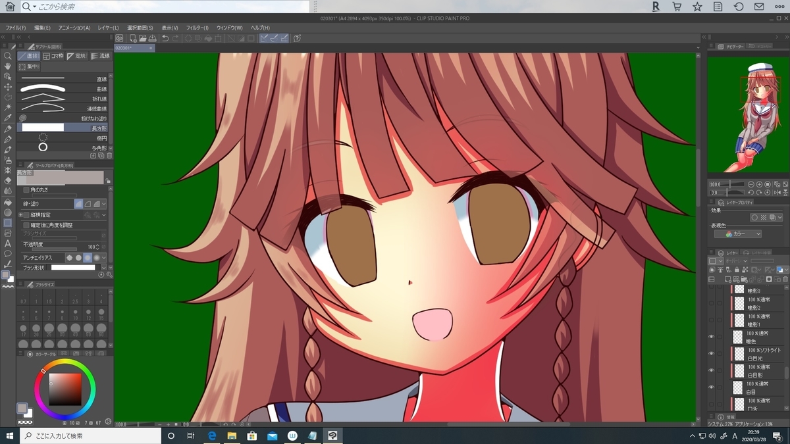Viewport: 790px width, 444px height.
Task: Open the CLIP STUDIO launcher icon
Action: tap(119, 38)
